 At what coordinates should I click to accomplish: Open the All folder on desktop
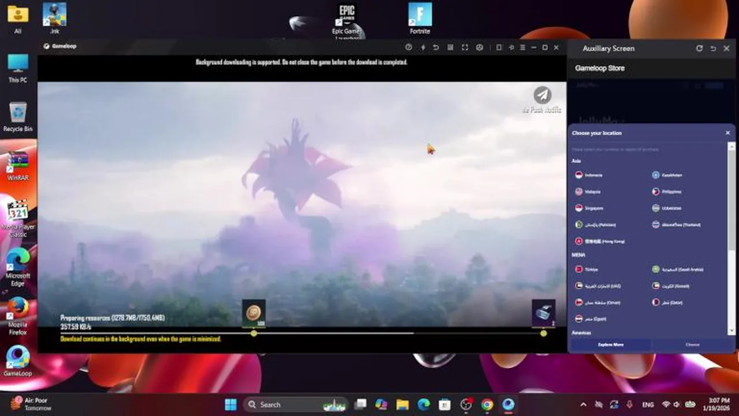[x=18, y=18]
